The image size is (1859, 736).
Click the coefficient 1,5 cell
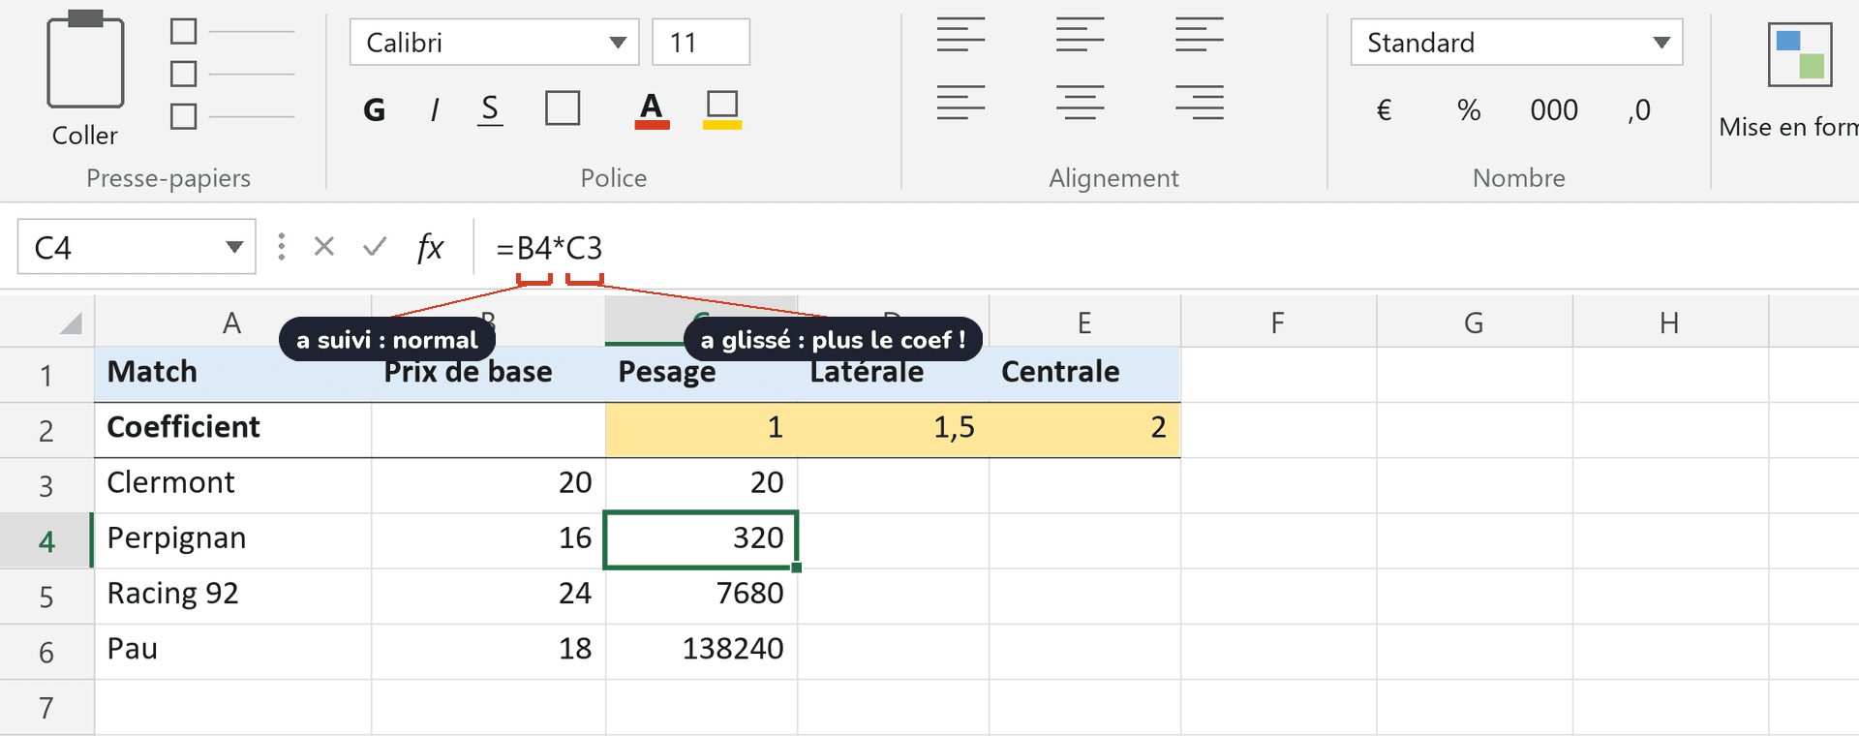click(893, 430)
